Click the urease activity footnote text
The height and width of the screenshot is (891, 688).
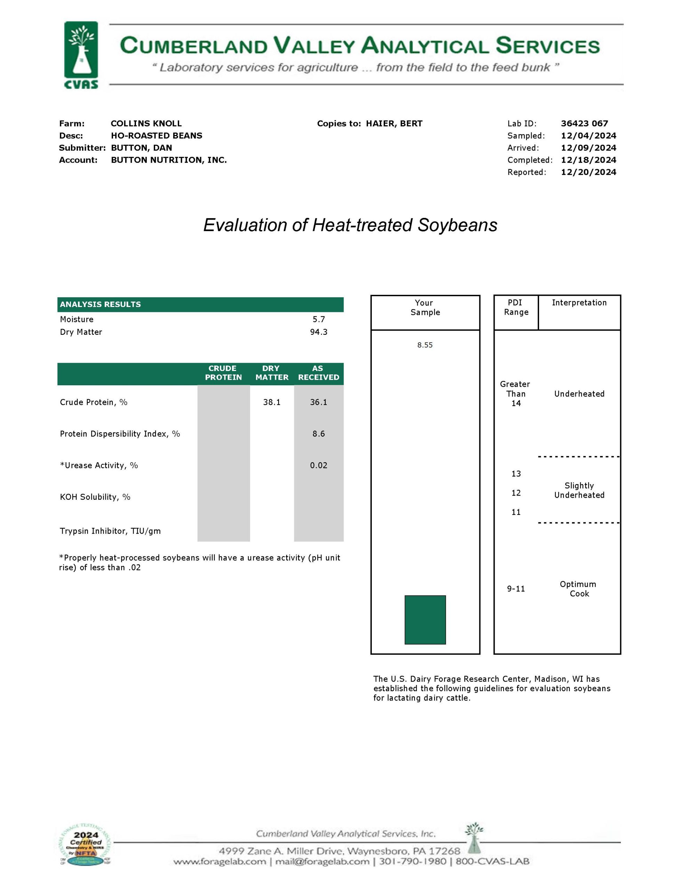(199, 562)
